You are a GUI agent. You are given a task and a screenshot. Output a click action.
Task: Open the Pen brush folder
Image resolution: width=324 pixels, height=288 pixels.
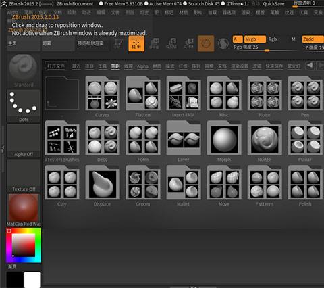point(305,93)
